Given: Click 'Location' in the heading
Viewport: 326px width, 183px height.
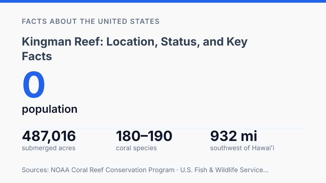Looking at the screenshot, I should tap(130, 42).
